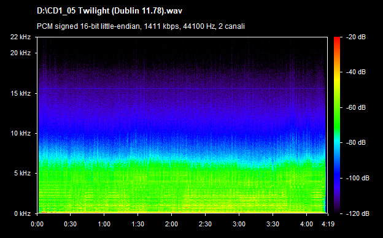Viewport: 383px width, 238px height.
Task: Click the 0 kHz frequency label
Action: click(22, 213)
